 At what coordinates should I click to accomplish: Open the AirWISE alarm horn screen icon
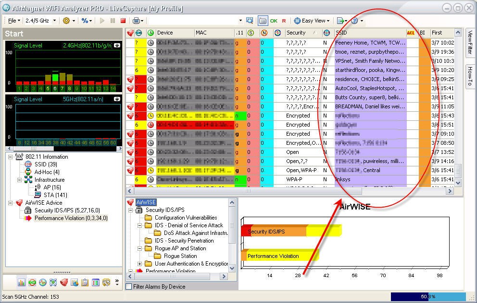(x=64, y=282)
